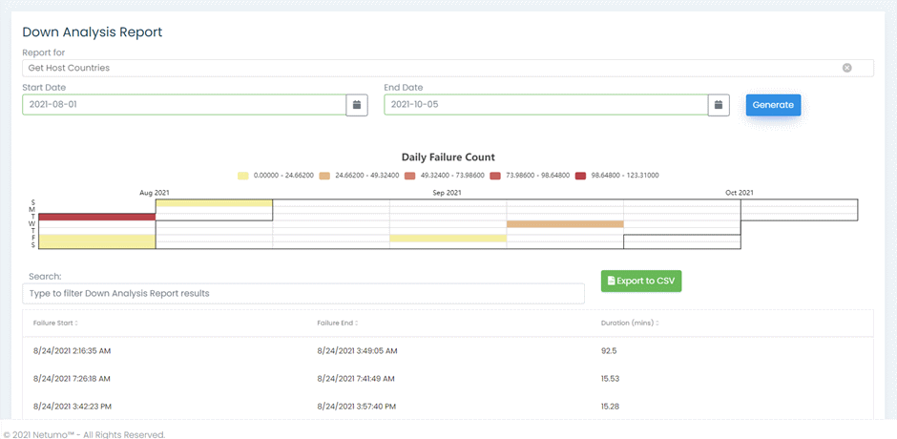Click the dark red heatmap cell in Tuesday row
Screen dimensions: 897x439
click(97, 217)
